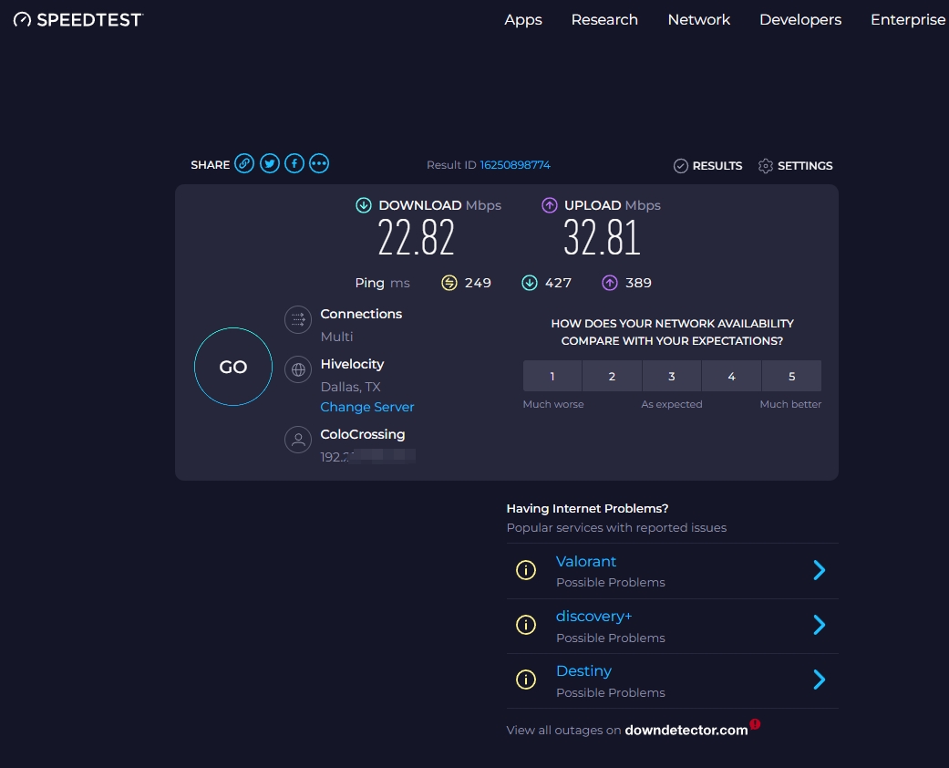
Task: Click the Results checkmark icon
Action: 681,166
